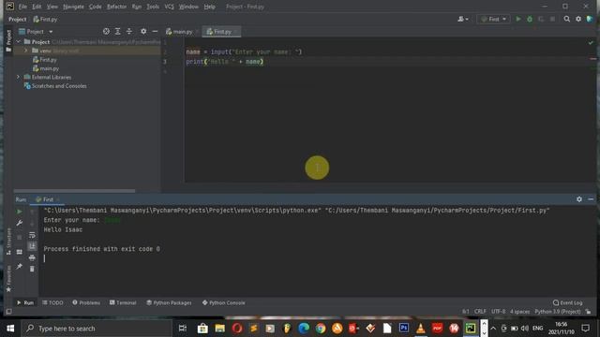Open run configuration wrench icon
Screen dimensions: 600x337
click(x=19, y=223)
